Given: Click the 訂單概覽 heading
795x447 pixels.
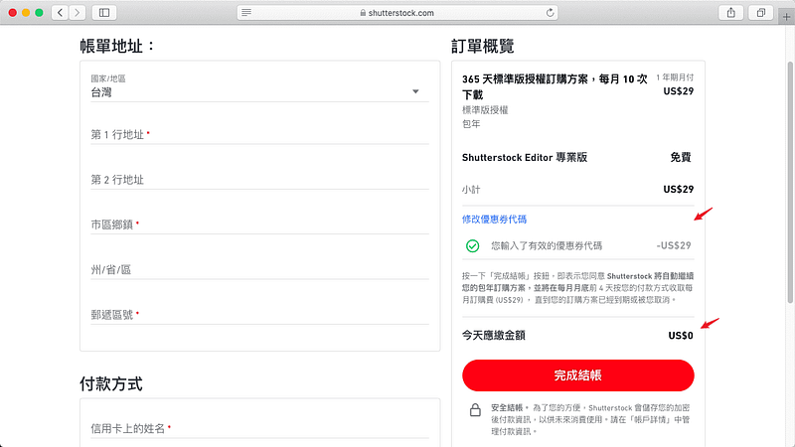Looking at the screenshot, I should click(x=483, y=46).
